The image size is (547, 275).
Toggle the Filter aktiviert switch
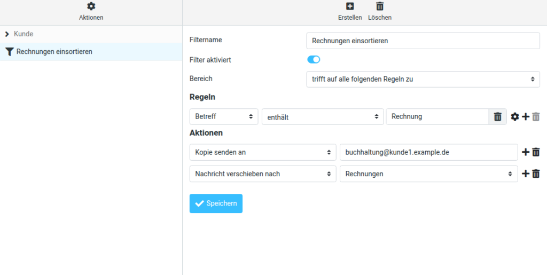point(314,60)
